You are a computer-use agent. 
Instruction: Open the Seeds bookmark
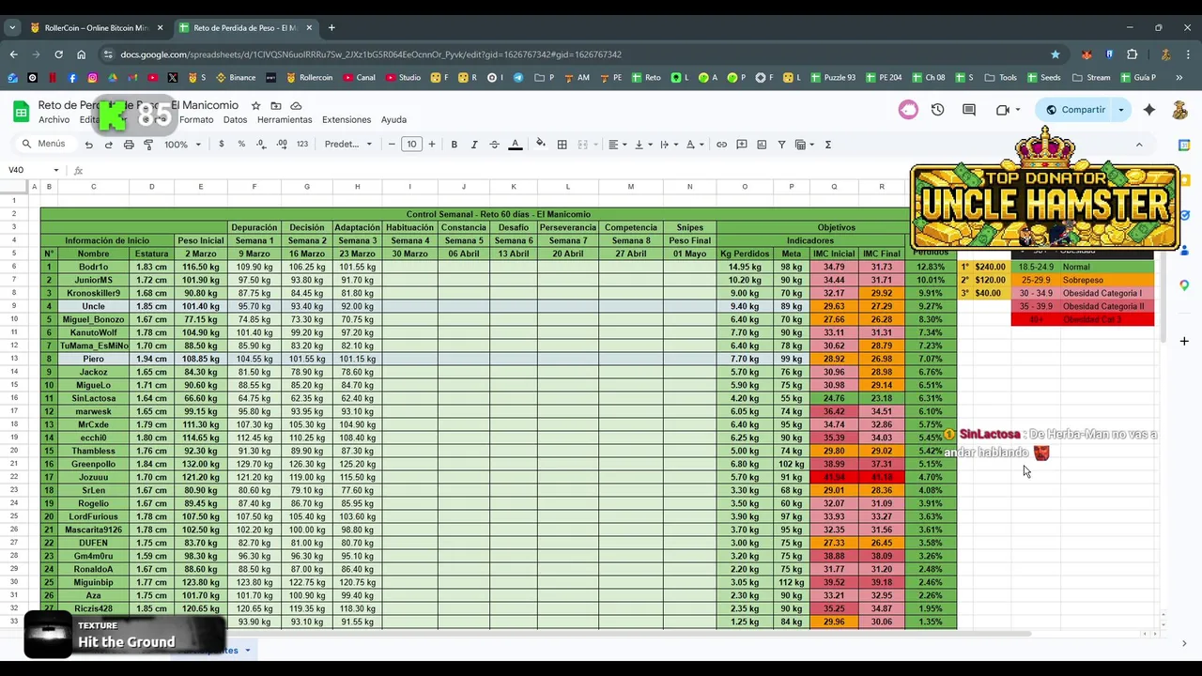1044,78
